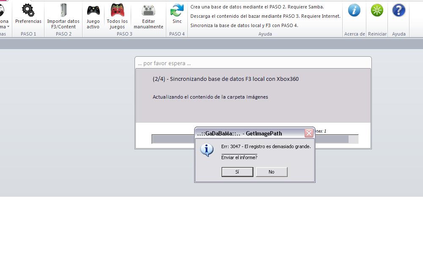The image size is (423, 259).
Task: Click 'Enviar el informe?' text
Action: coord(239,157)
